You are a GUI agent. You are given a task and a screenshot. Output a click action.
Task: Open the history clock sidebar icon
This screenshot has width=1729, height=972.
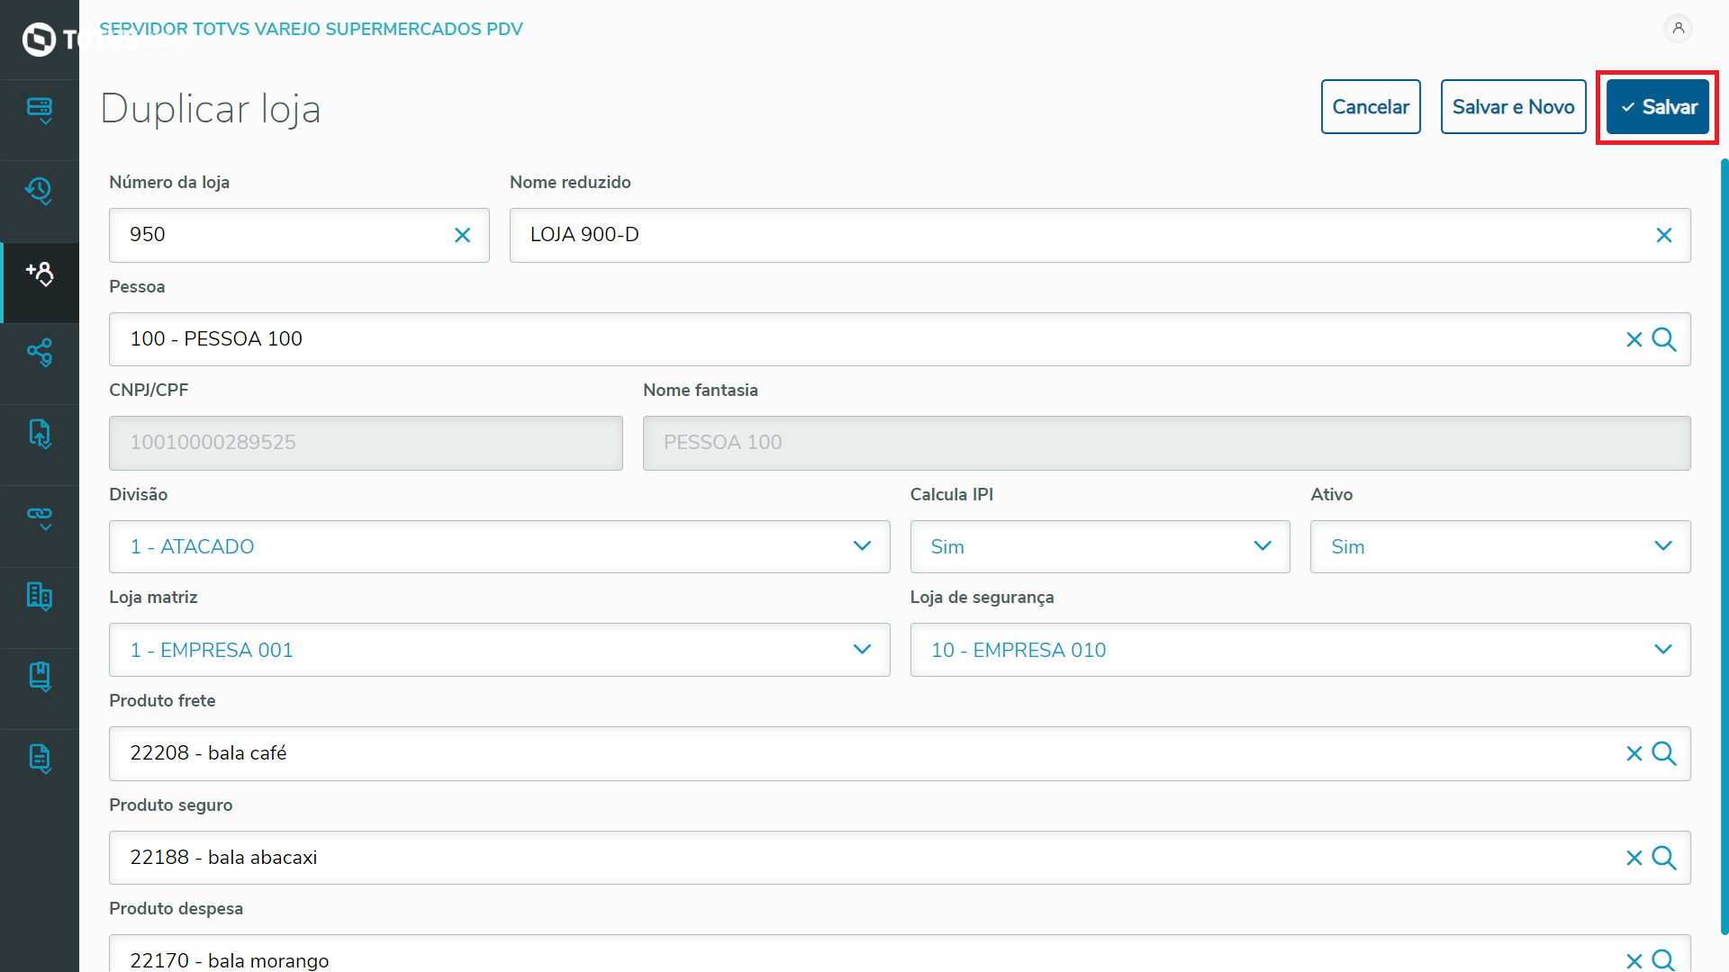point(40,191)
